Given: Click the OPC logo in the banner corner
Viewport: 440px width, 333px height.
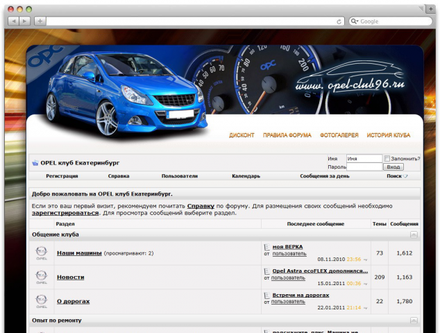Looking at the screenshot, I should [x=45, y=56].
